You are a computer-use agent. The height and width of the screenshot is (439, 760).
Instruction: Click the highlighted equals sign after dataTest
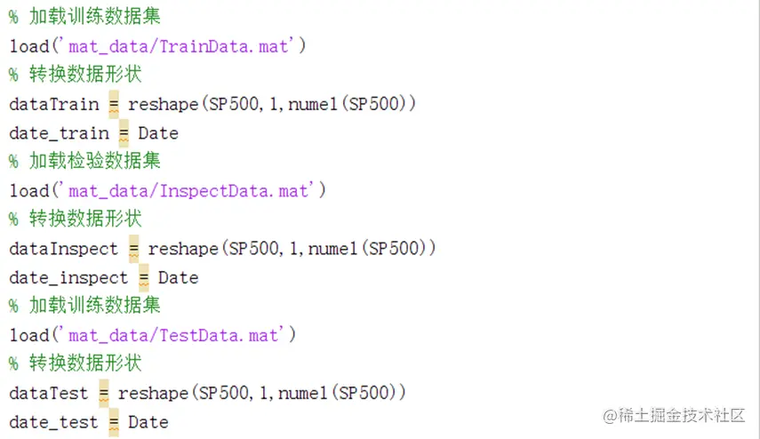(x=104, y=394)
